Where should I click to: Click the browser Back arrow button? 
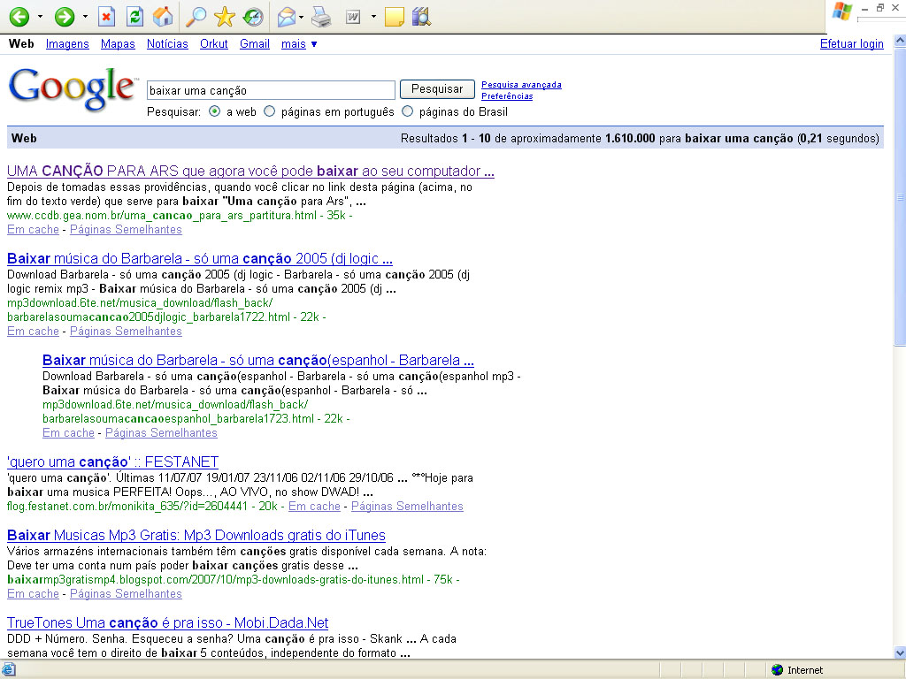click(19, 16)
